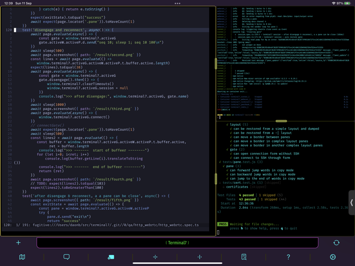This screenshot has height=266, width=355.
Task: Tap the Wi-Fi status icon
Action: click(x=333, y=3)
